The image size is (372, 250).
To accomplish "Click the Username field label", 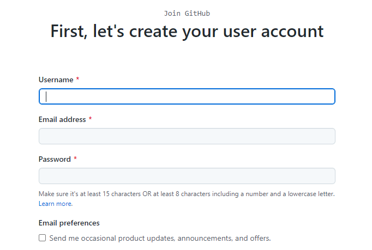I will 56,80.
